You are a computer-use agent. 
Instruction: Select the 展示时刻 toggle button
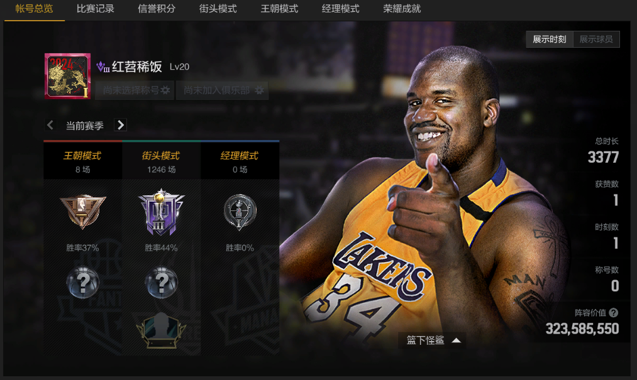(549, 40)
